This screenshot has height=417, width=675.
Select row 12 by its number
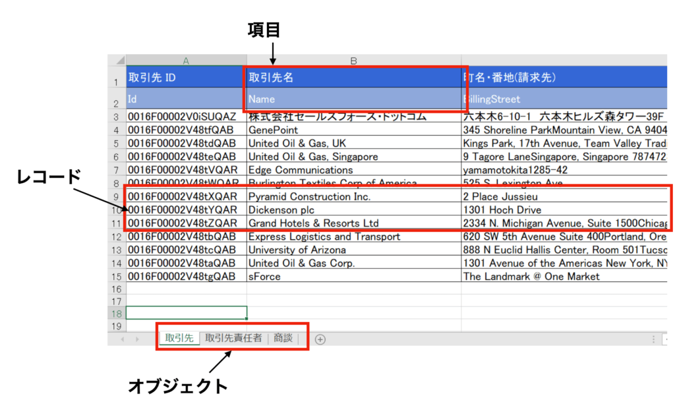coord(116,236)
